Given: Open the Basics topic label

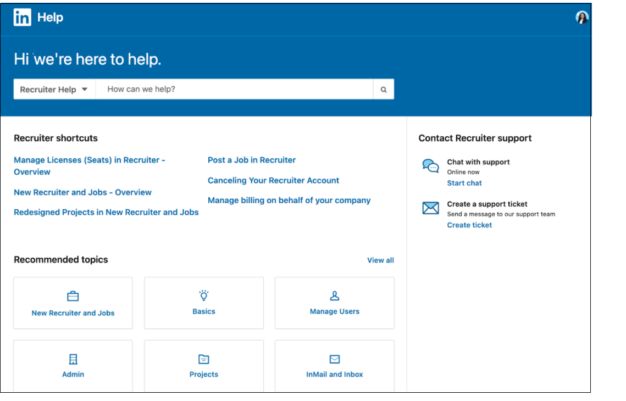Looking at the screenshot, I should click(204, 311).
